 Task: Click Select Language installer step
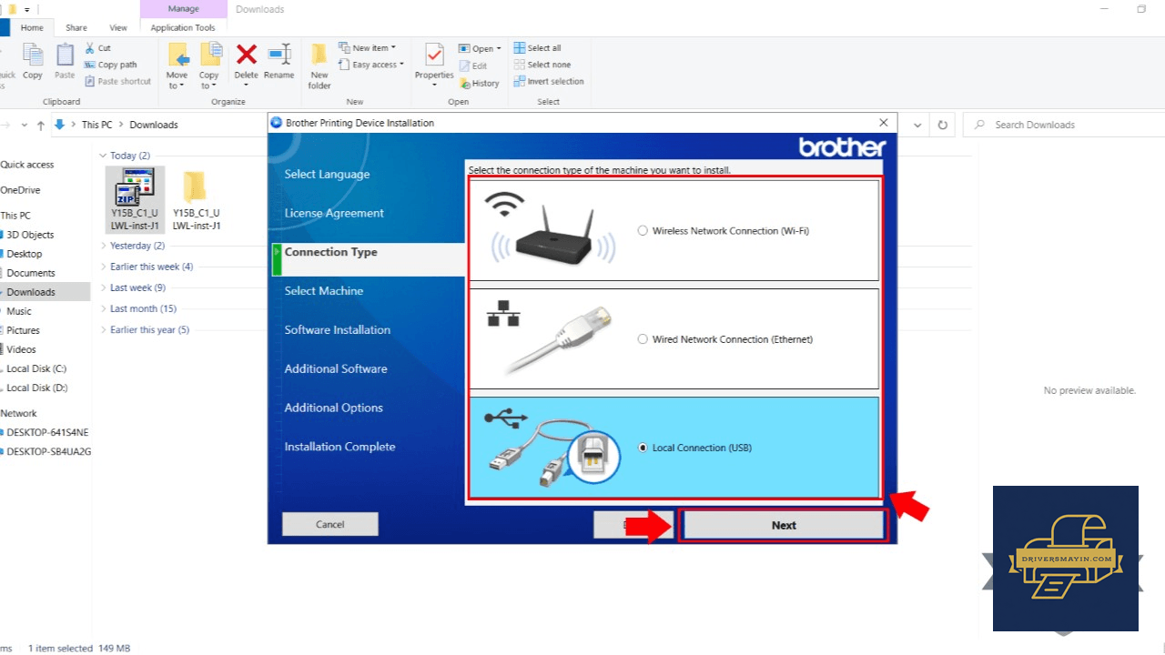point(327,175)
